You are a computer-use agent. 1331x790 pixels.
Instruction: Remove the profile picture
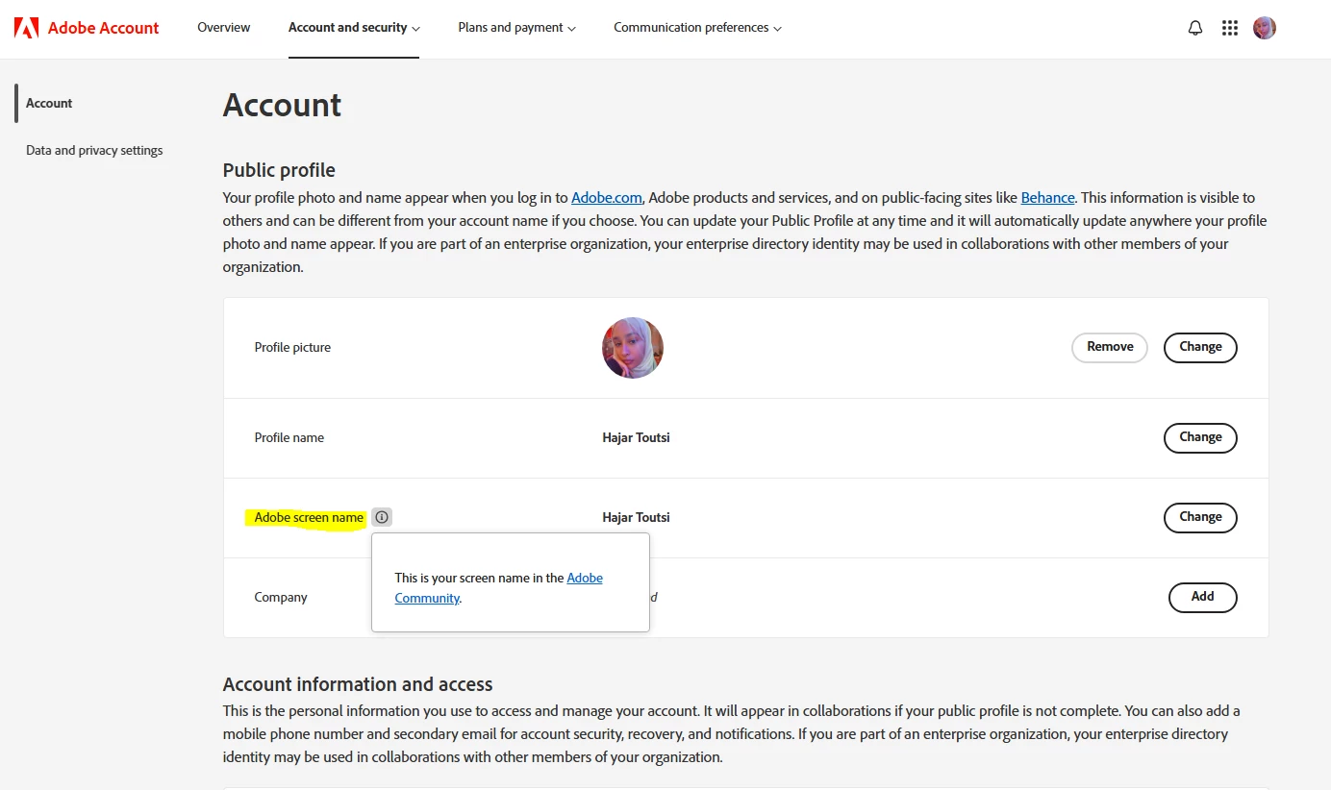pyautogui.click(x=1110, y=347)
